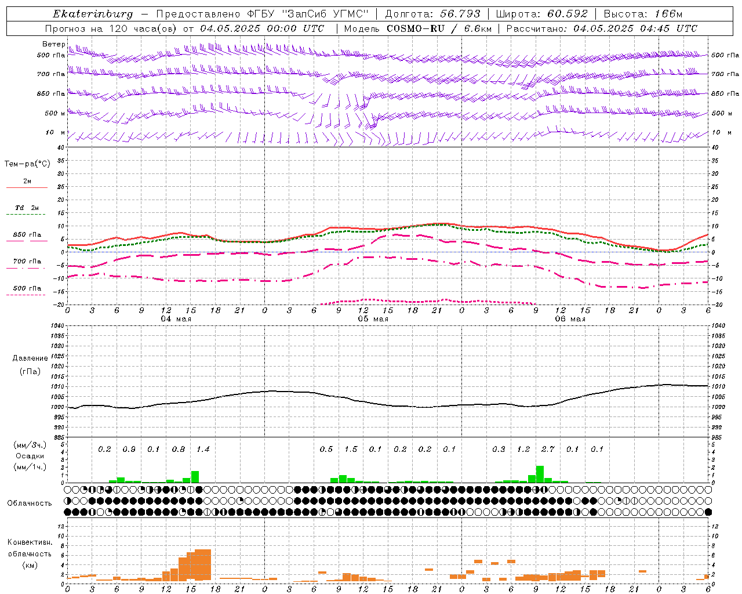The height and width of the screenshot is (594, 742).
Task: Click the 0.9 precipitation amount
Action: [x=129, y=449]
